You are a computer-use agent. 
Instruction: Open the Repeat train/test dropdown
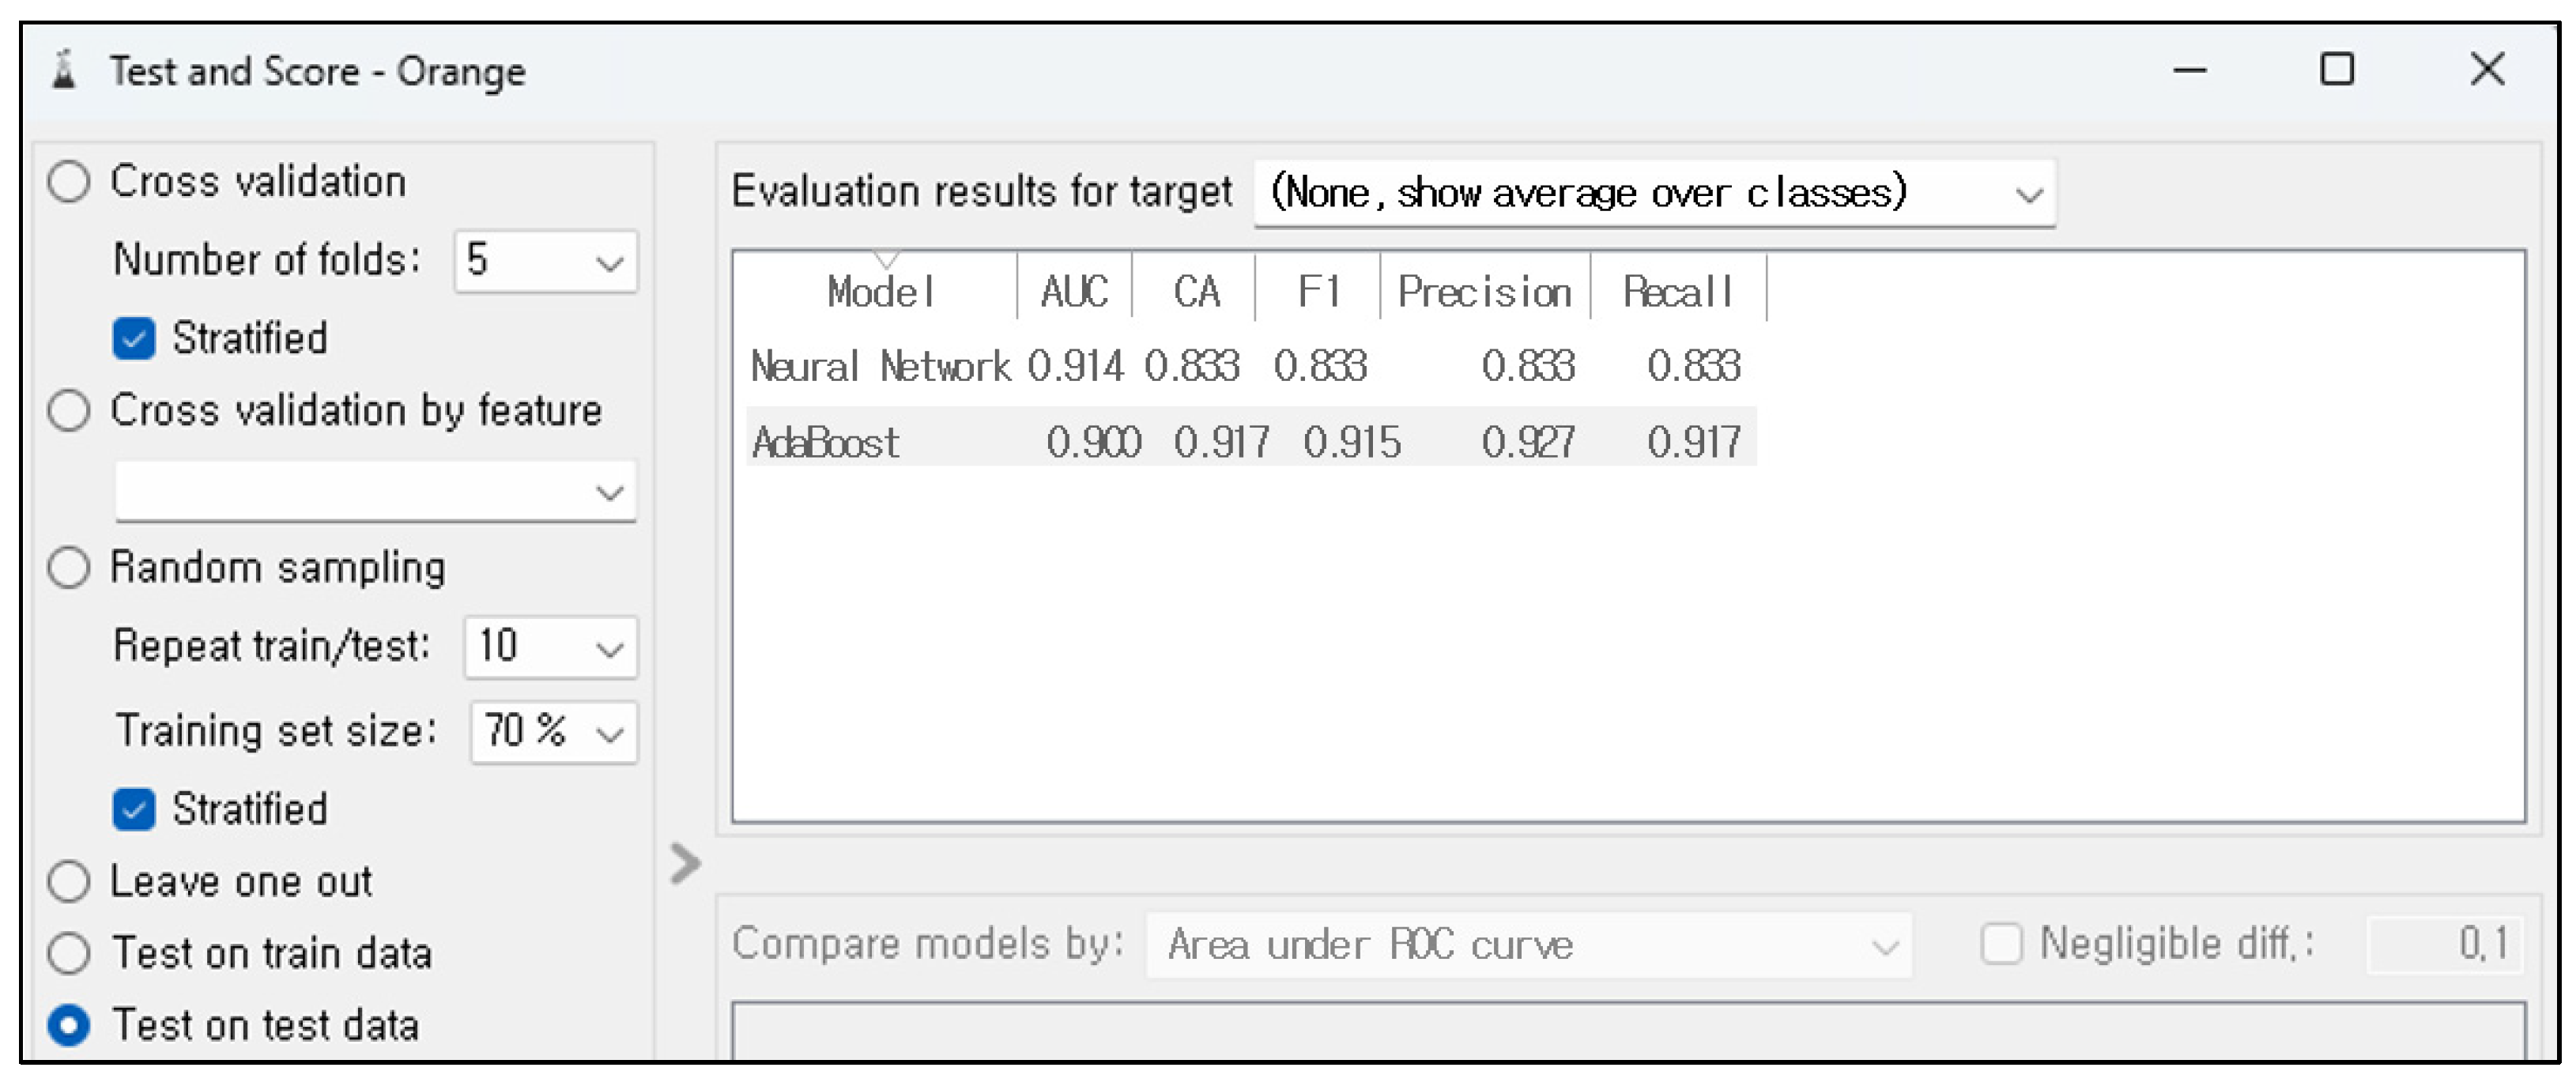pos(550,648)
